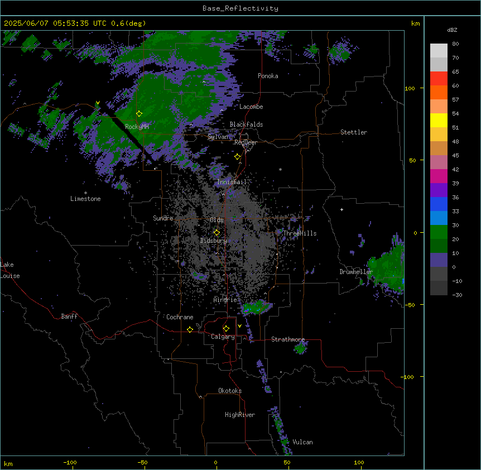Click the strong echo cell southeast of Airdrie

point(256,308)
